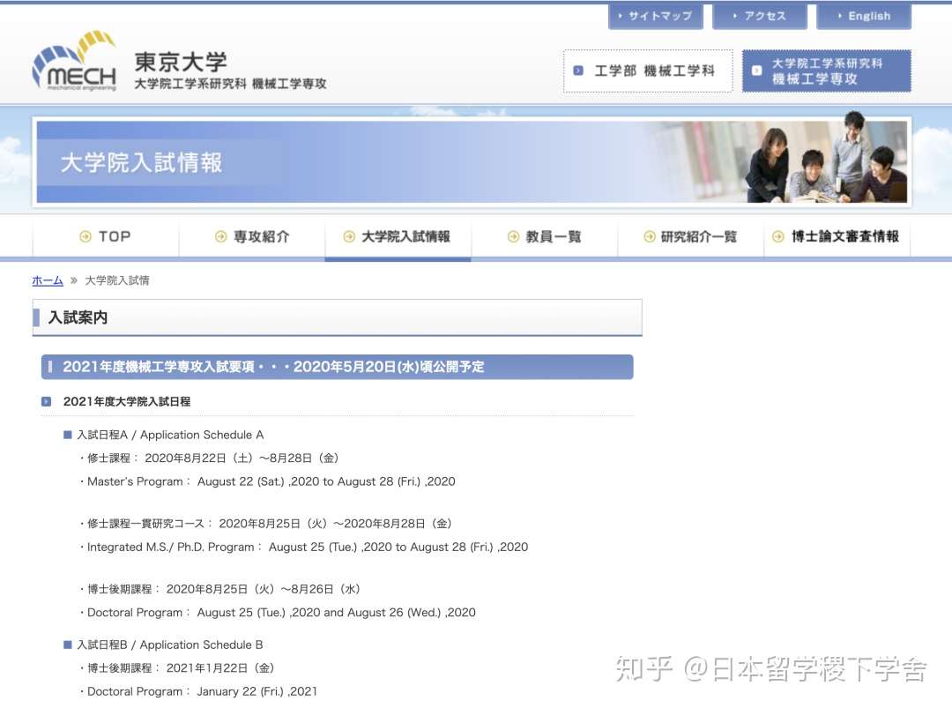The image size is (952, 708).
Task: Click the 入試案内 section heading
Action: [x=337, y=317]
